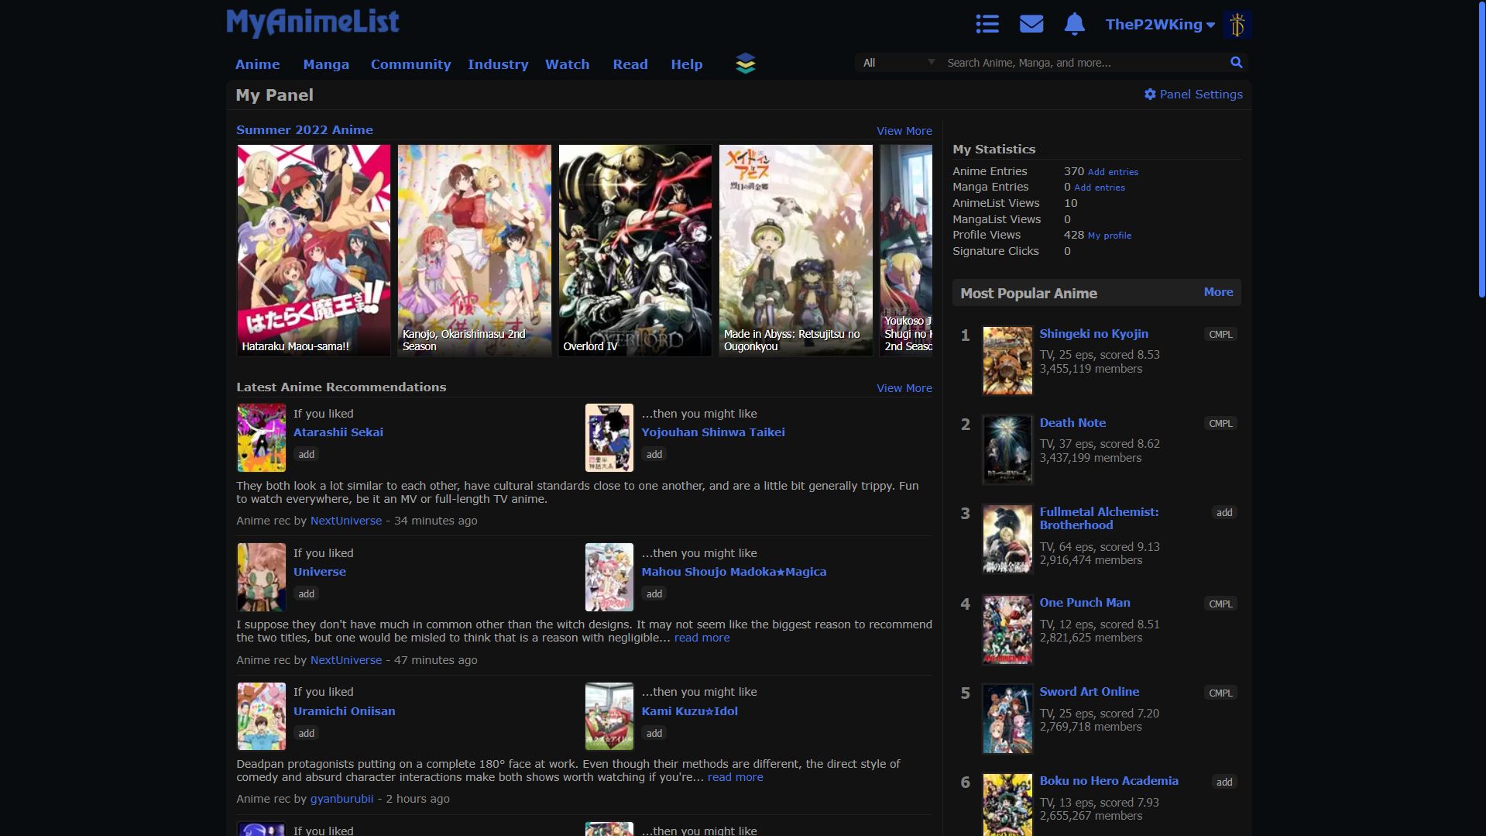Open the Anime menu
Image resolution: width=1486 pixels, height=836 pixels.
[258, 64]
